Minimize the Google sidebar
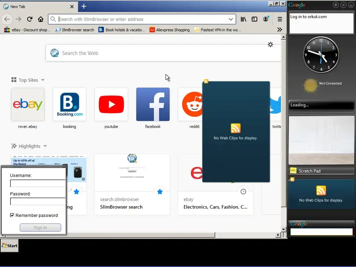This screenshot has height=267, width=356. point(351,5)
